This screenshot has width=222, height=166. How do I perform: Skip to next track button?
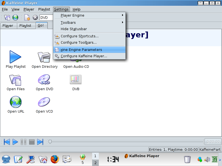click(x=40, y=142)
